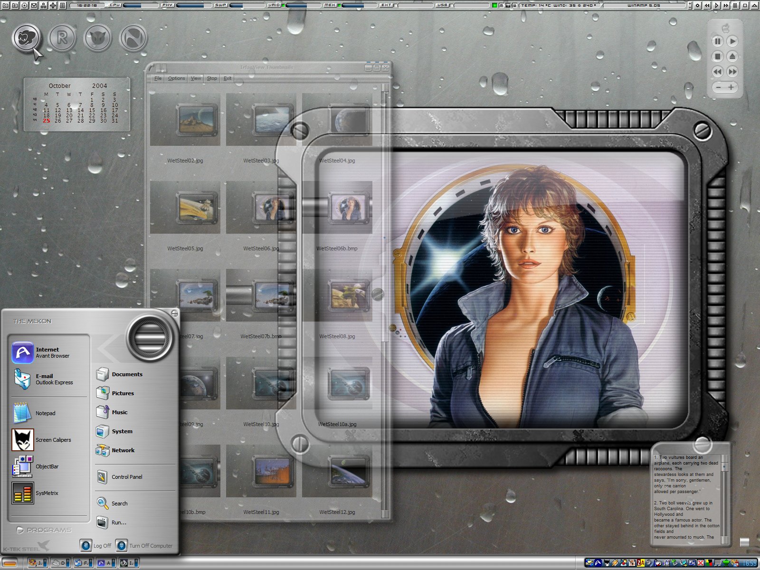Open the View menu in IrfanView Thumbnails
The height and width of the screenshot is (570, 760).
click(196, 78)
